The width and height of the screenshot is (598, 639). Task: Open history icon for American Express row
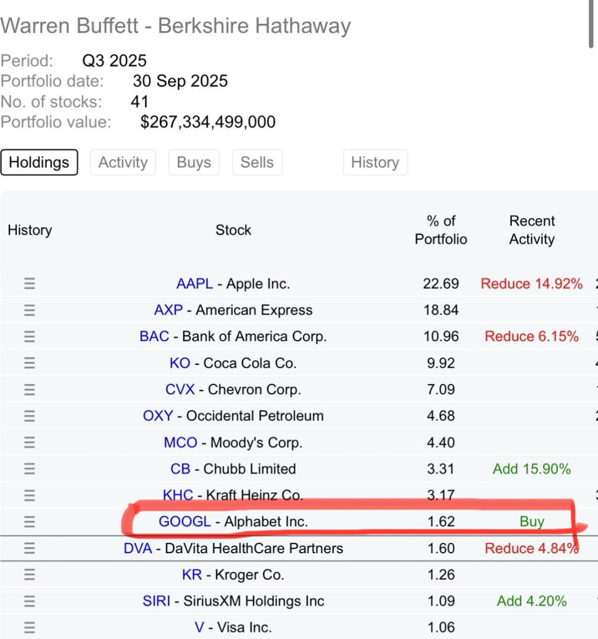tap(29, 310)
